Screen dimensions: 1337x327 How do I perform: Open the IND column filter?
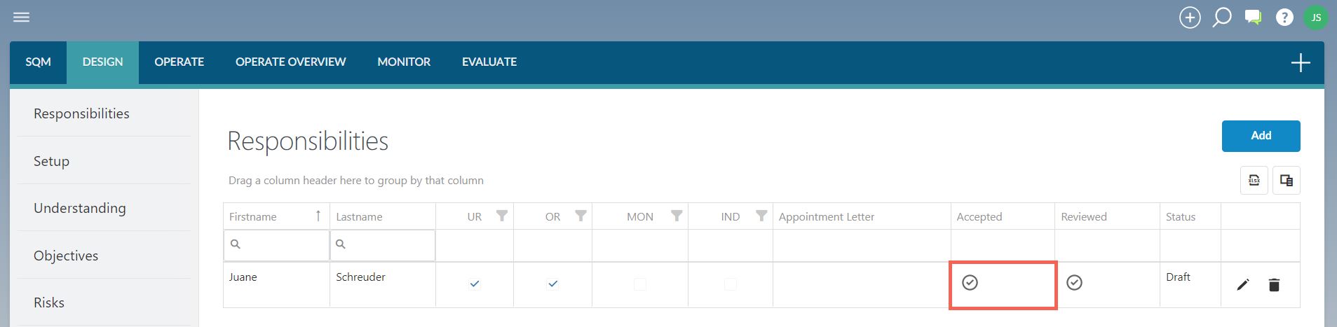coord(761,216)
